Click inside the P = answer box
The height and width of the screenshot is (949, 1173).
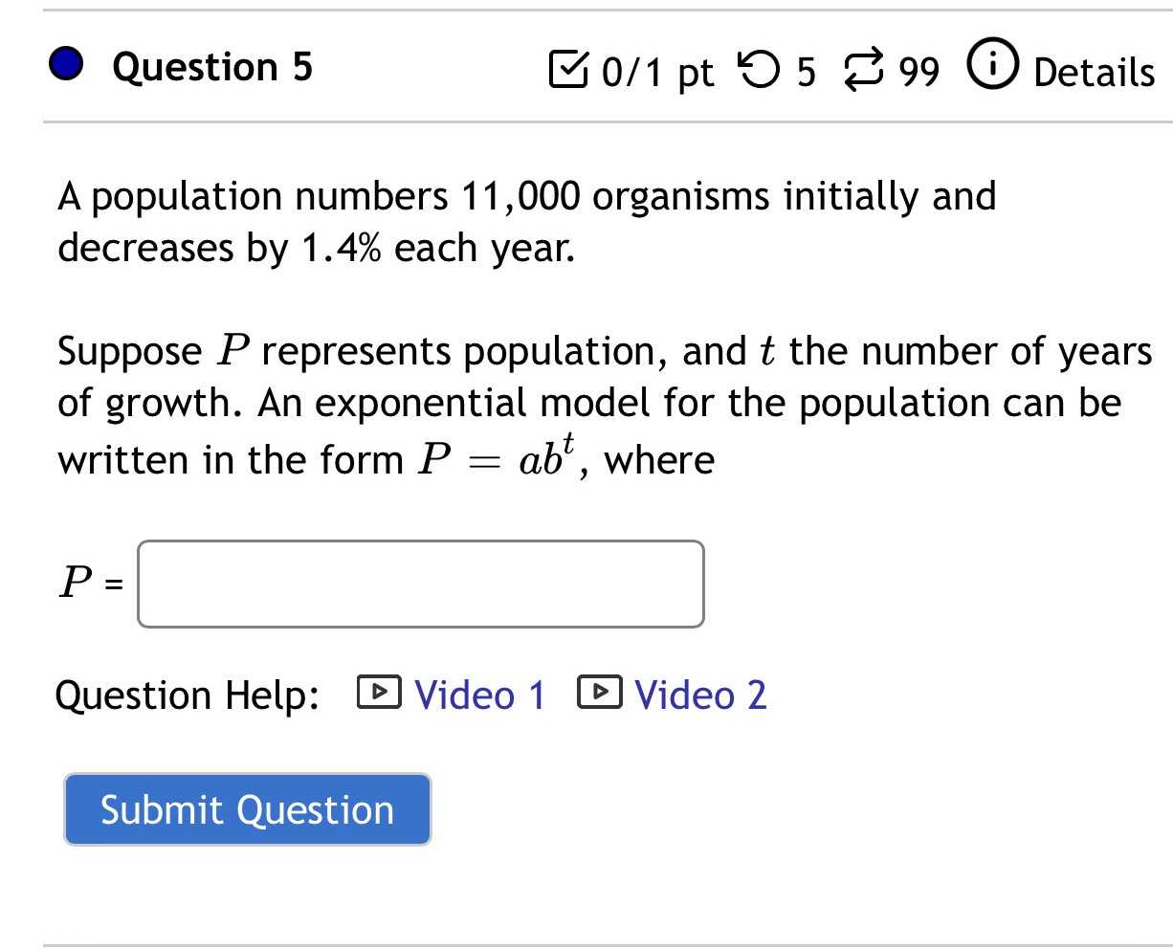click(421, 585)
